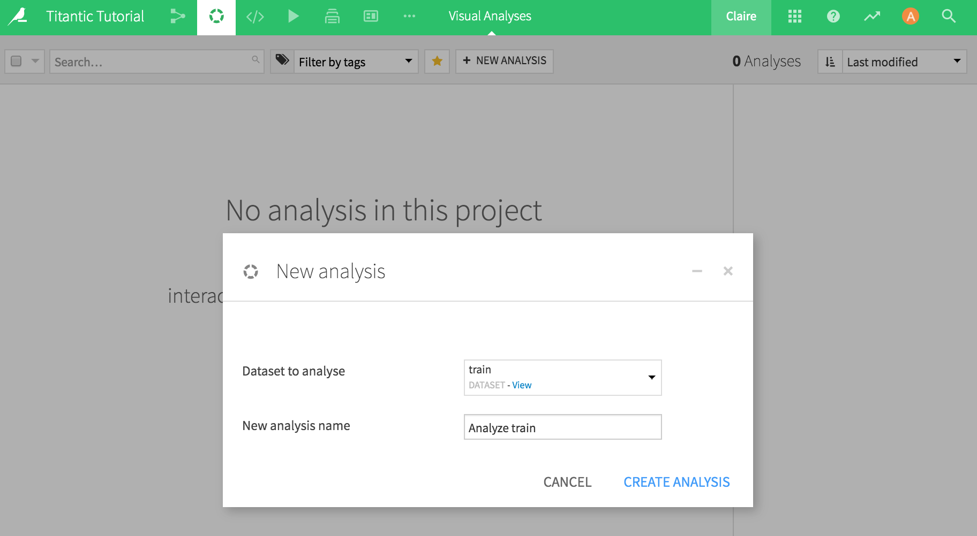Click the search magnifier in navbar
The image size is (977, 536).
[x=949, y=16]
